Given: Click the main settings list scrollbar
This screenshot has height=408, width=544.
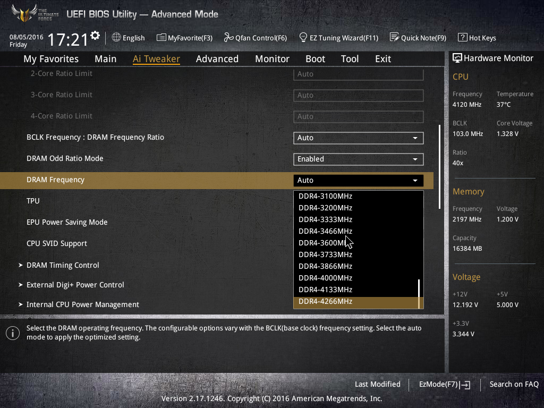Looking at the screenshot, I should click(x=439, y=167).
